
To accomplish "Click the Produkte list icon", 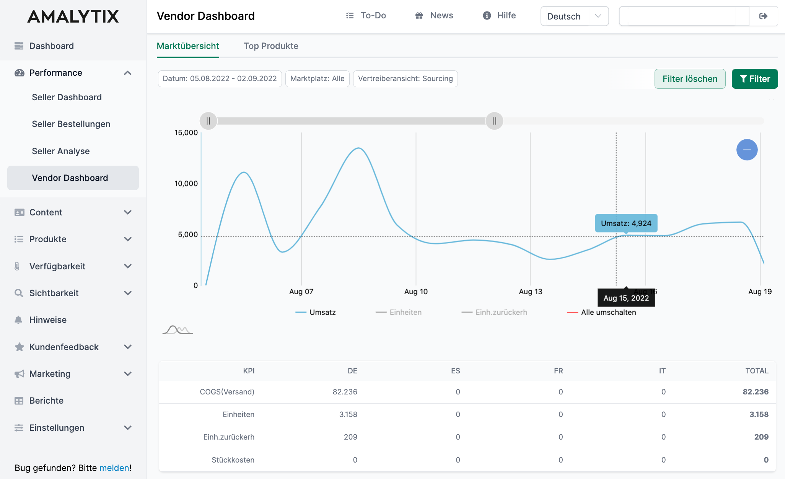I will (x=19, y=239).
